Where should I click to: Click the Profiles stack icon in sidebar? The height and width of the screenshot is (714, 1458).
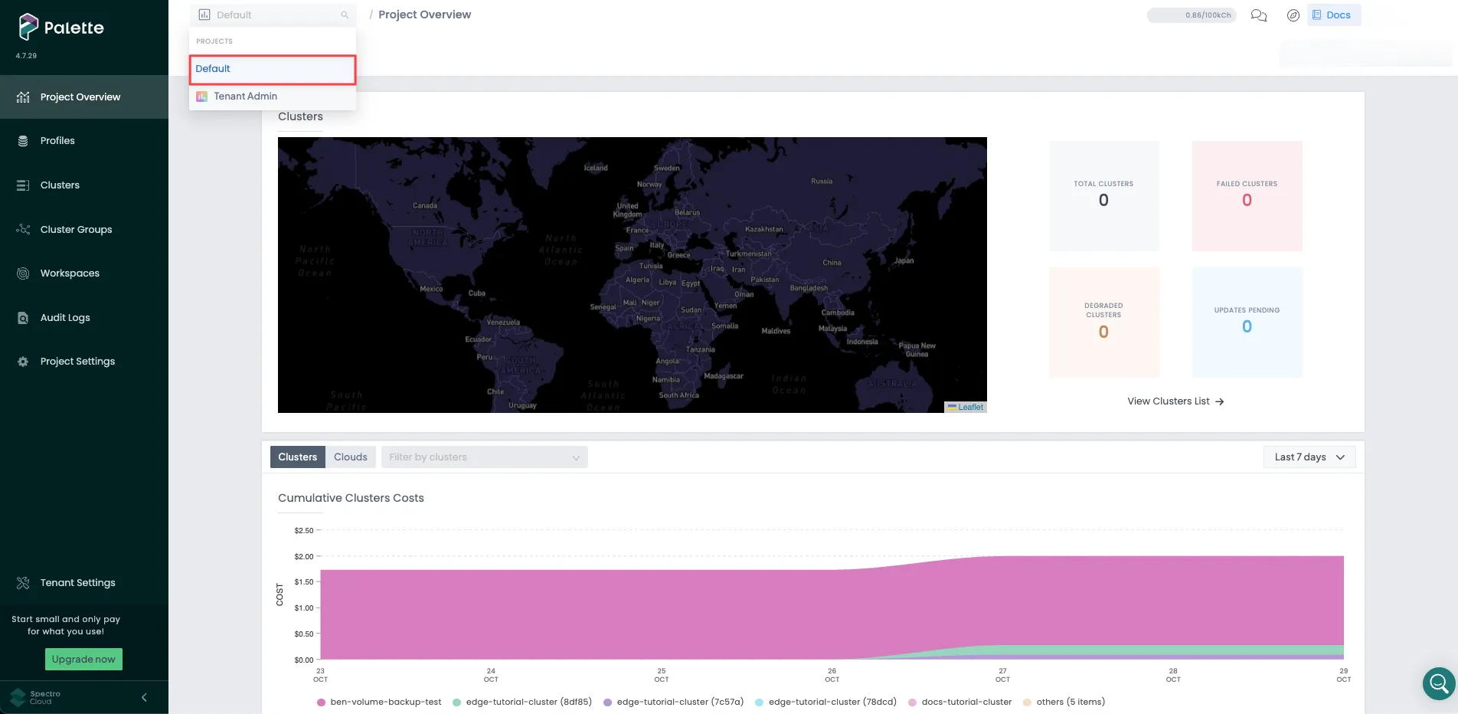click(23, 141)
